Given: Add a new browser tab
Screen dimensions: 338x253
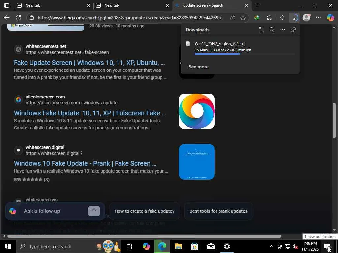Looking at the screenshot, I should (257, 5).
